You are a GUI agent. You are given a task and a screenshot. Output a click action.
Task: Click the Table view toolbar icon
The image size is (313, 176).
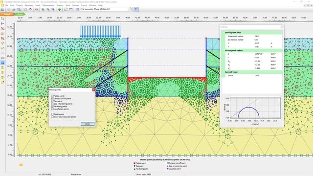coord(71,9)
